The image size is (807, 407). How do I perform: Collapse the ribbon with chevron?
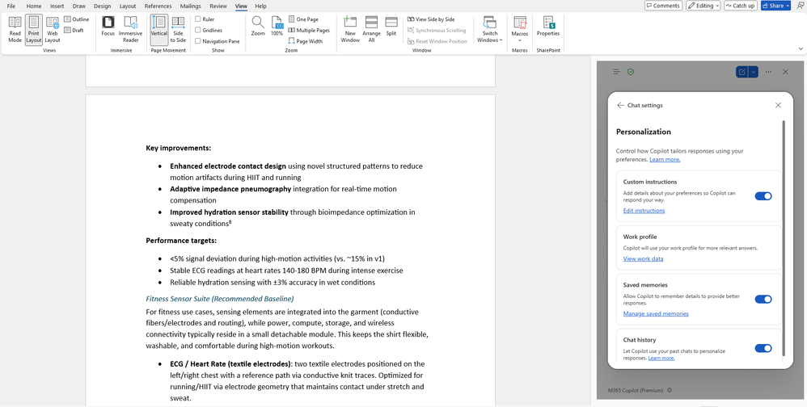click(x=801, y=48)
